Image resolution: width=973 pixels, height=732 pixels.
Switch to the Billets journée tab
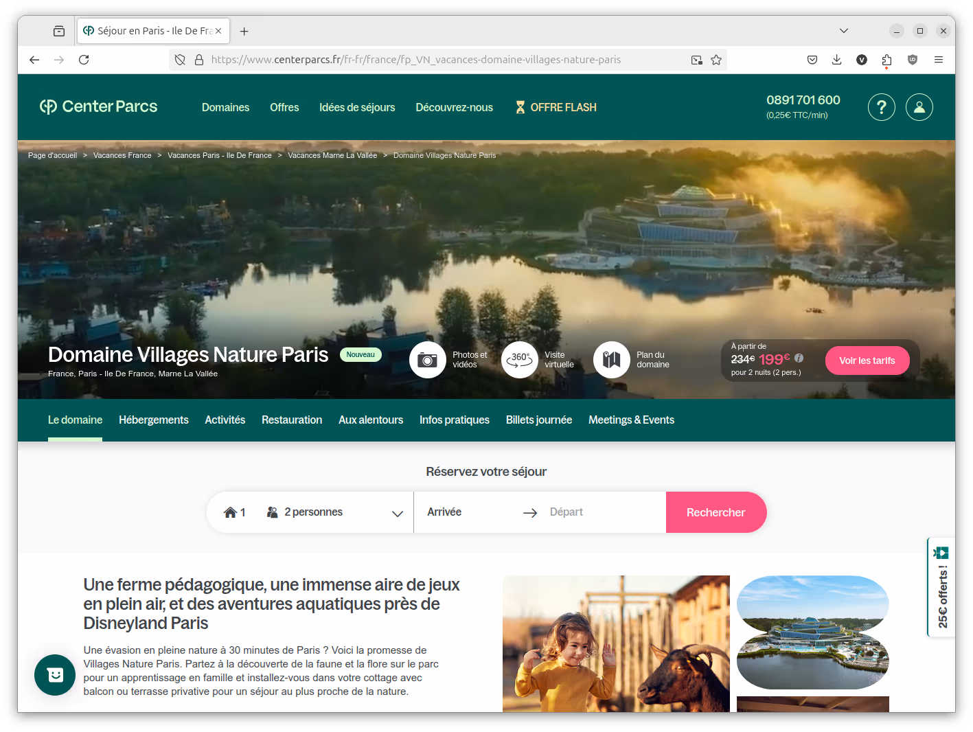pyautogui.click(x=539, y=420)
